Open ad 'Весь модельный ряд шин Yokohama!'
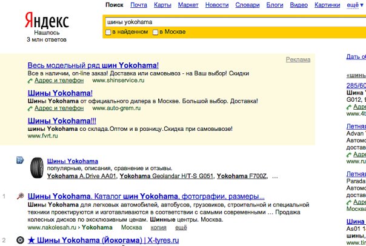 tap(93, 65)
